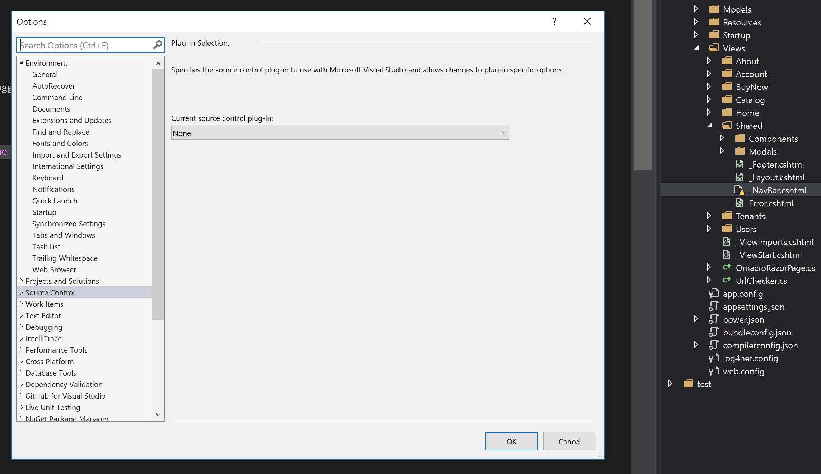Click the OK button

[x=511, y=441]
